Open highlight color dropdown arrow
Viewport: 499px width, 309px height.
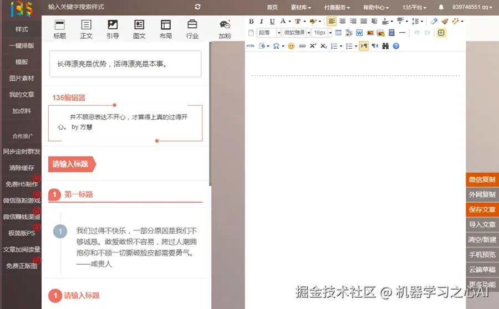[x=320, y=22]
